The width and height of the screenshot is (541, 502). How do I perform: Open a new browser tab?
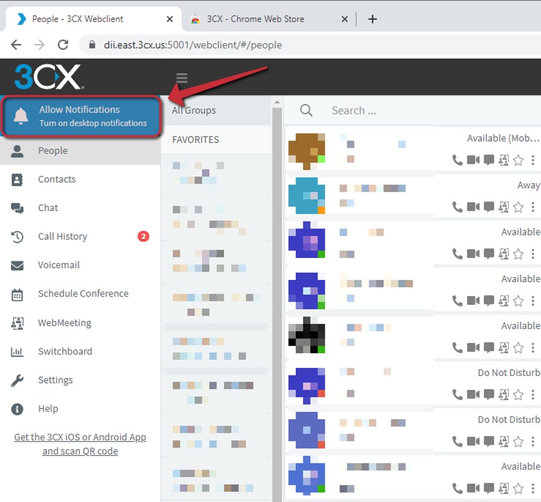372,19
